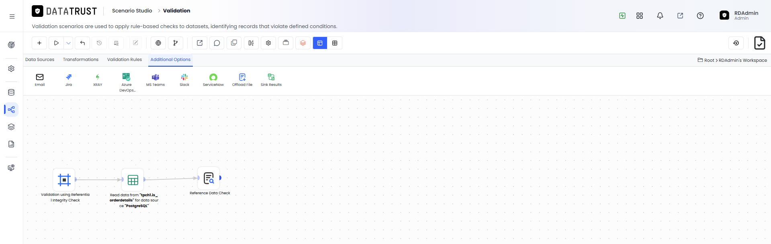Switch to the canvas layout view
The height and width of the screenshot is (244, 771).
320,43
